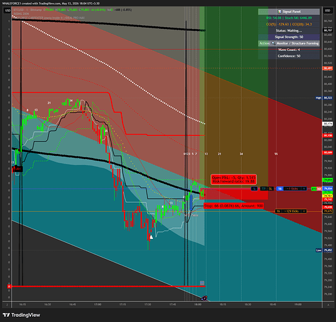
Task: Click the white triangle marker below candles
Action: coord(151,237)
